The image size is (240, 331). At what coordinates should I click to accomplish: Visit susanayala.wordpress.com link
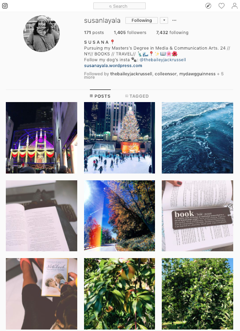tap(113, 66)
